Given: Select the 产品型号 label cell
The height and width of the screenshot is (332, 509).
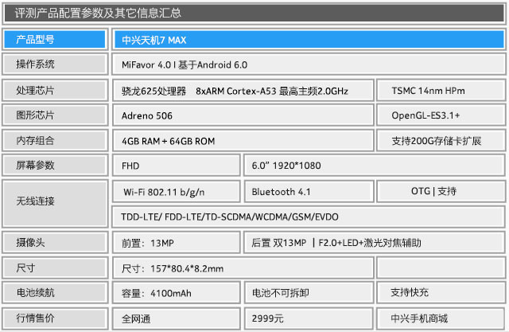Looking at the screenshot, I should tap(55, 39).
